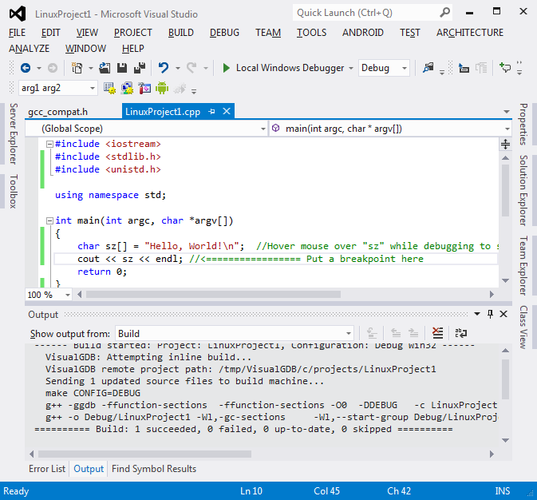Click the editor vertical scrollbar thumb
The height and width of the screenshot is (500, 537).
click(x=506, y=190)
